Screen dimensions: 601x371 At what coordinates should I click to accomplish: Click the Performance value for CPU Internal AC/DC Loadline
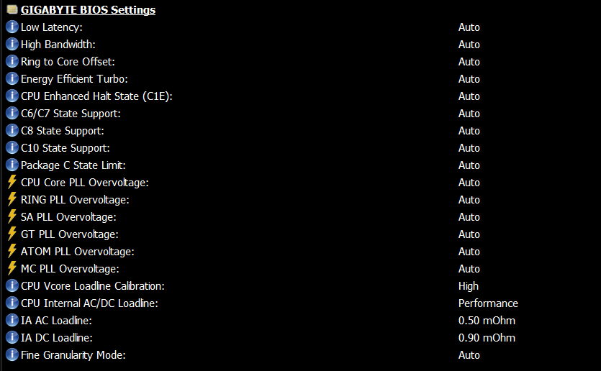pyautogui.click(x=488, y=303)
